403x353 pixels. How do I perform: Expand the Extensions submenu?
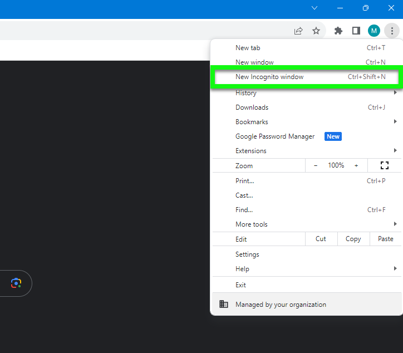pos(306,151)
